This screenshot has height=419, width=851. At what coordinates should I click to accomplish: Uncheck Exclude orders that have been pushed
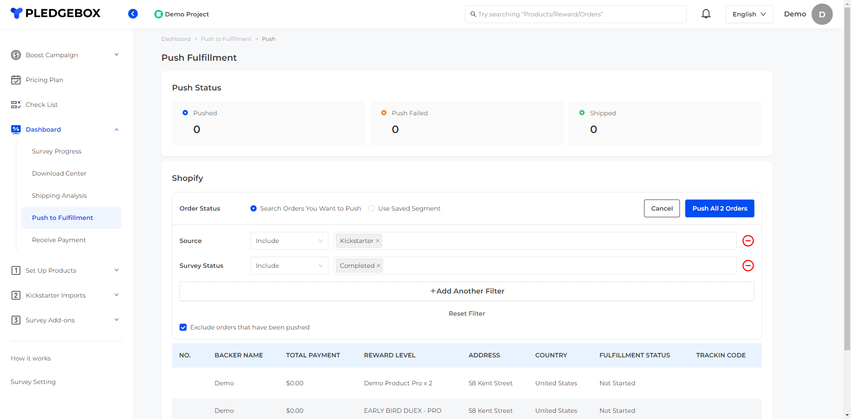point(183,327)
